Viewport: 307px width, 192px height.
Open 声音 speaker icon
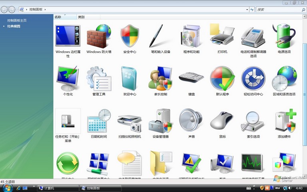[191, 120]
